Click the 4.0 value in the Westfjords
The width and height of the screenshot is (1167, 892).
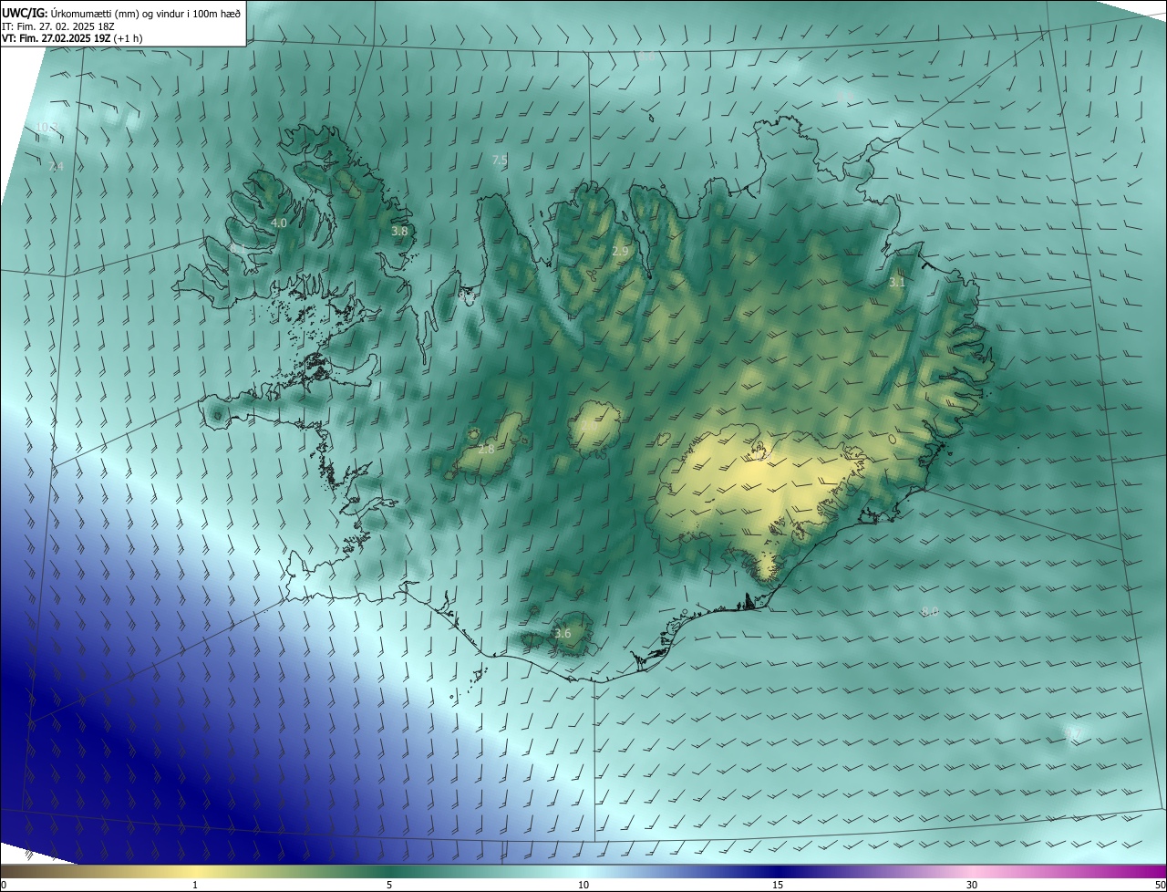point(279,223)
